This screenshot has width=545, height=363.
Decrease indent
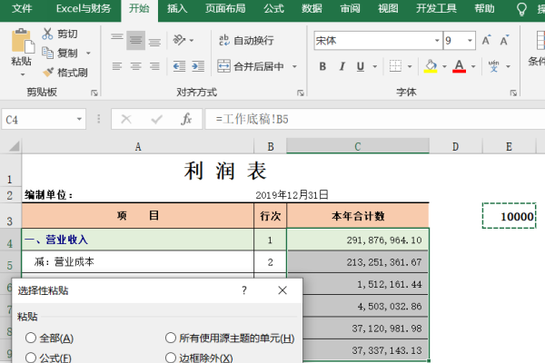pos(179,66)
